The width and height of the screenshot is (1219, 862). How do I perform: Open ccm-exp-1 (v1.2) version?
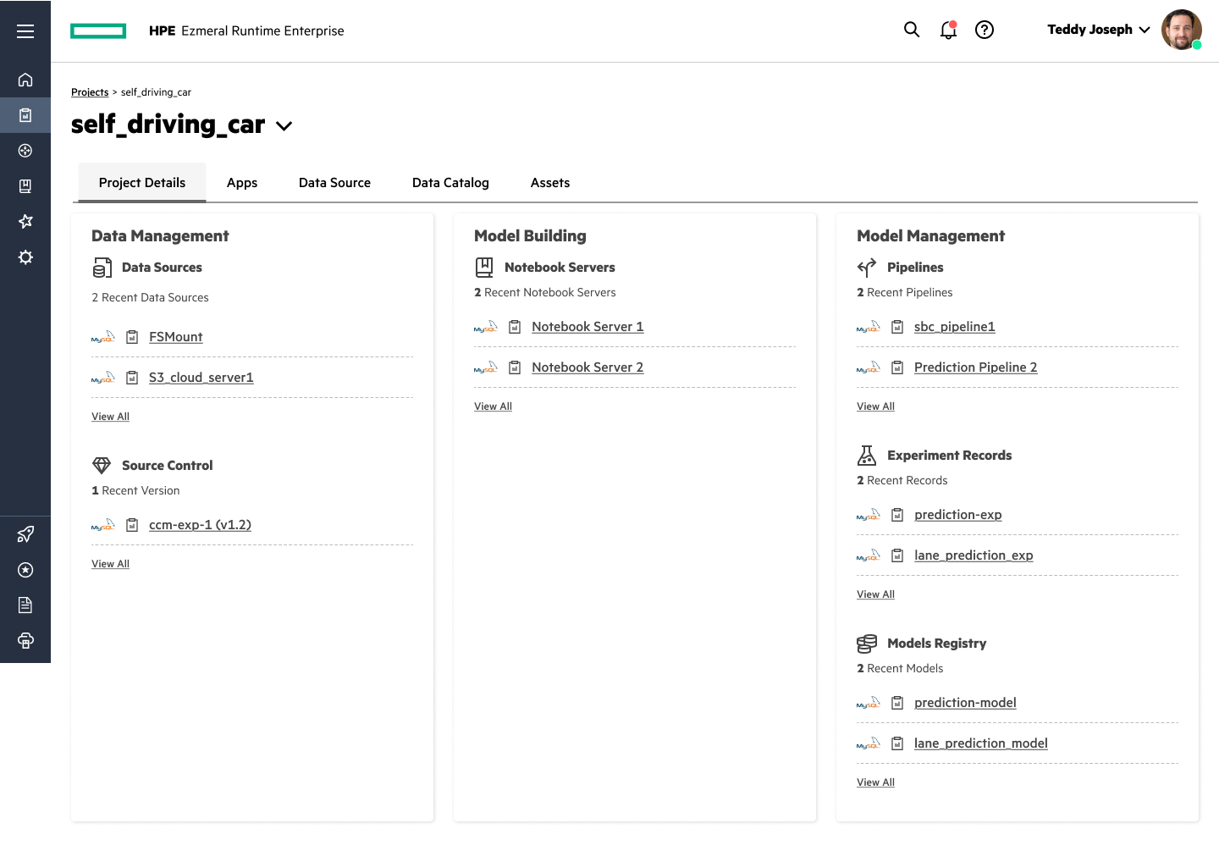coord(200,525)
